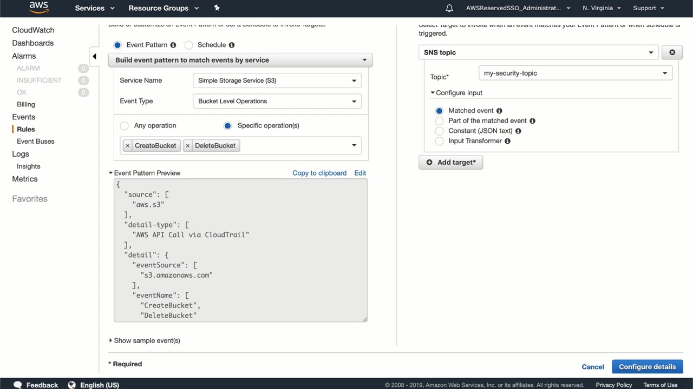Click the AWS logo home icon
Screen dimensions: 693x389
[38, 8]
